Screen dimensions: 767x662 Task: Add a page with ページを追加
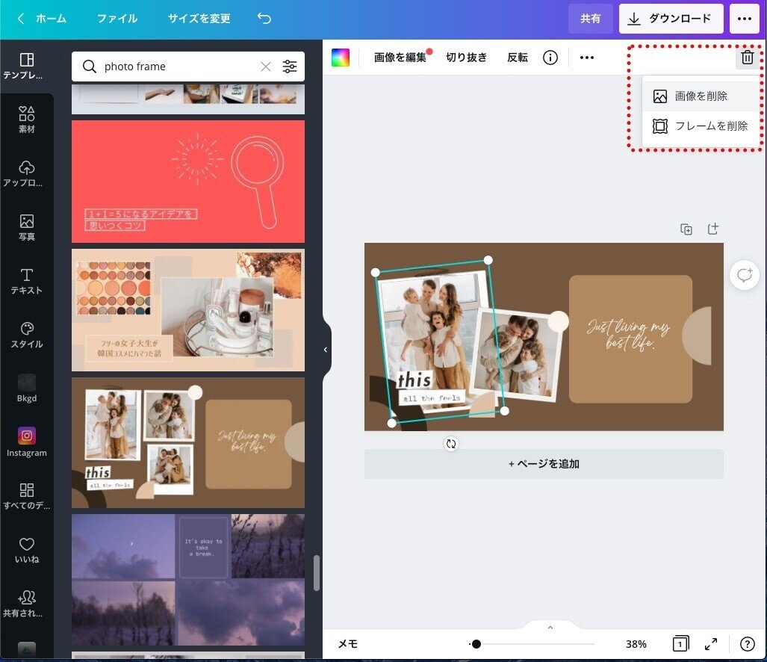click(543, 463)
